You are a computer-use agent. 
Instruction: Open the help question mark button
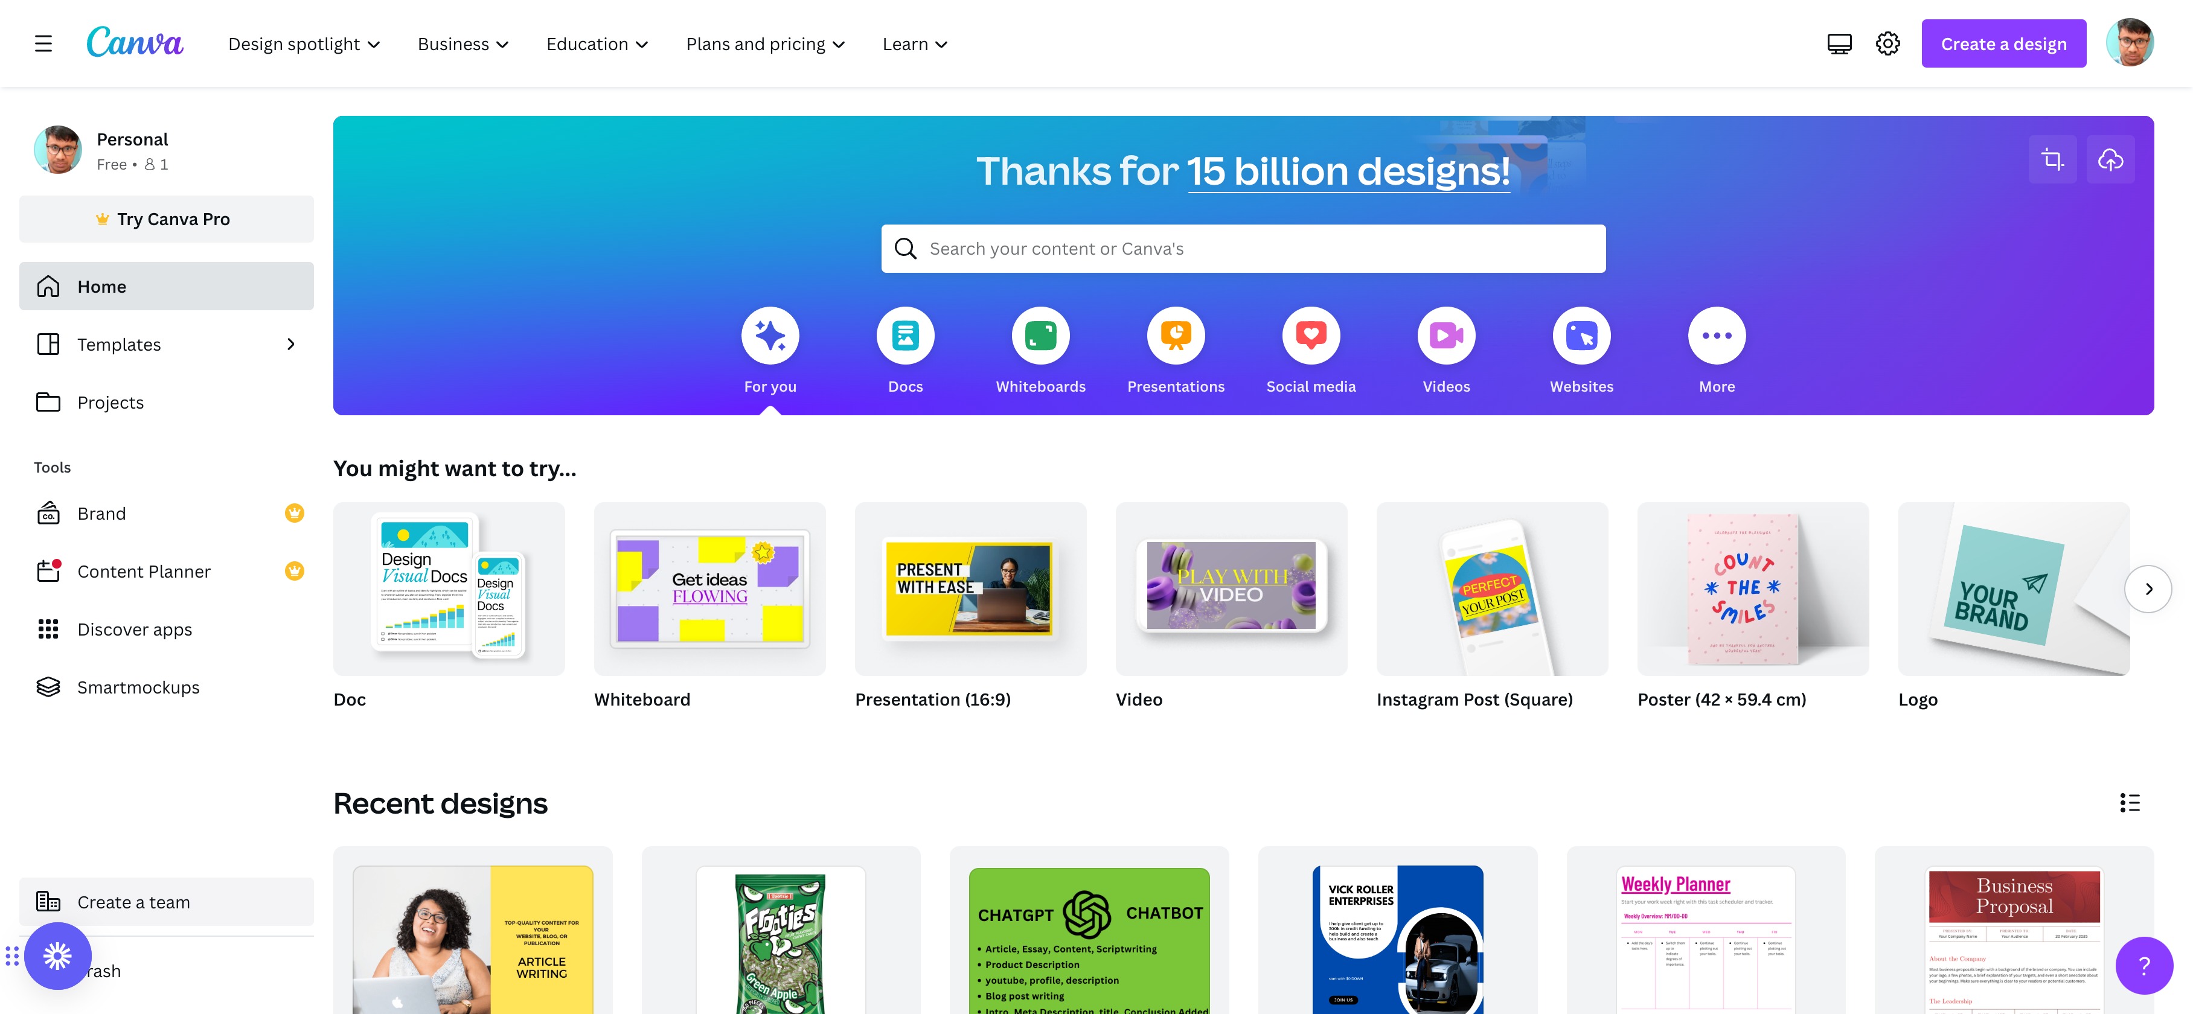[2143, 966]
